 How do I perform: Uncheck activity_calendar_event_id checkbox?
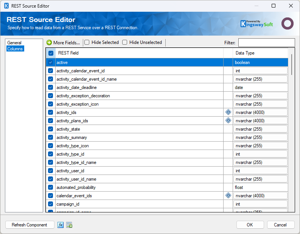coord(51,71)
